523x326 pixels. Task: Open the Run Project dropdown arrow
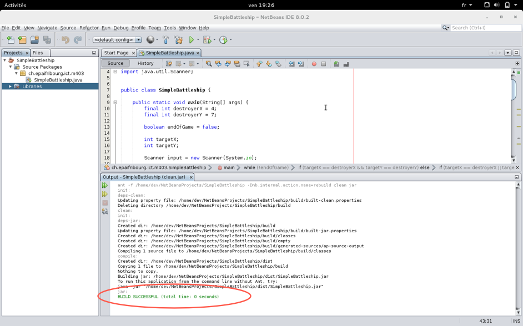click(x=198, y=39)
